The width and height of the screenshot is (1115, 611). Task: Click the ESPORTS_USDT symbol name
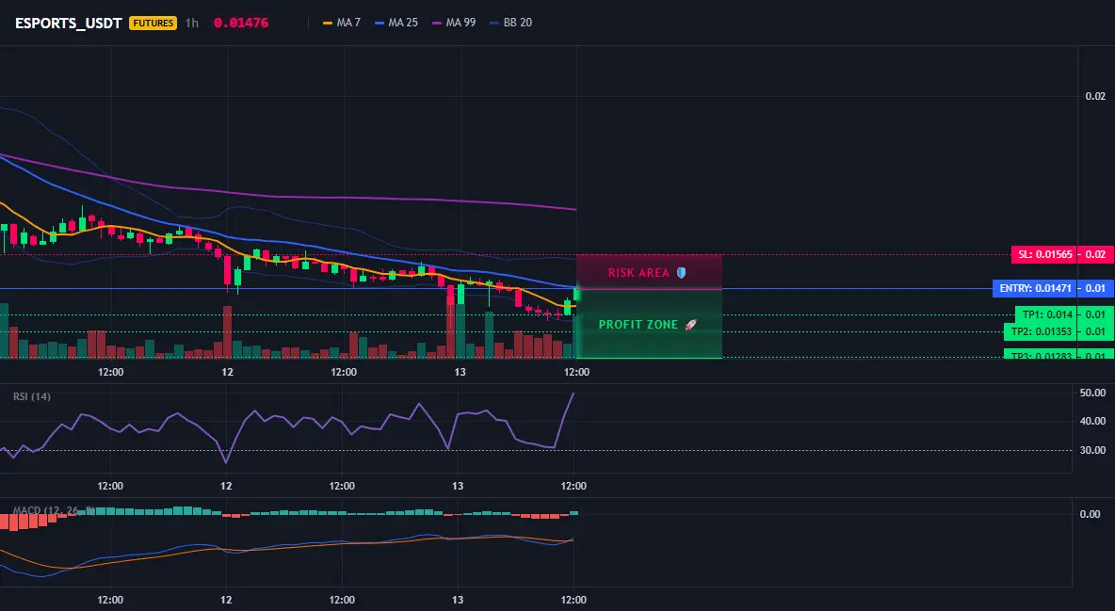point(68,23)
